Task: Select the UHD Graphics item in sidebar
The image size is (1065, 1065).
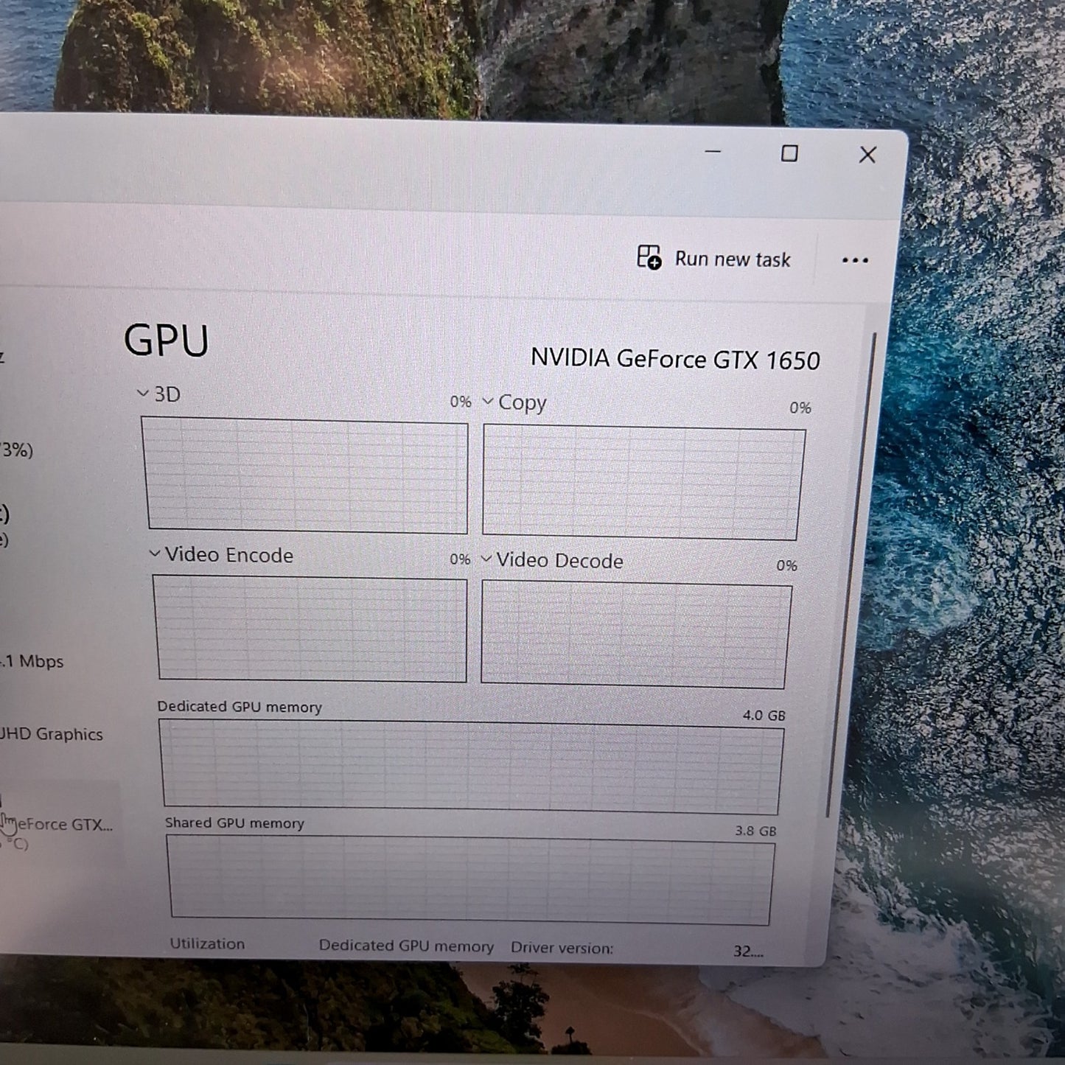Action: click(50, 734)
